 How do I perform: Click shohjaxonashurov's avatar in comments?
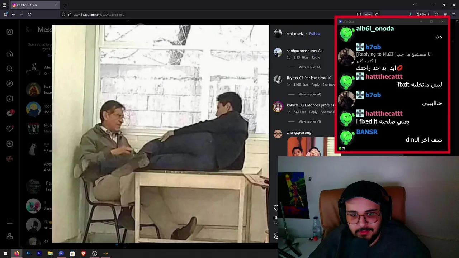point(278,52)
